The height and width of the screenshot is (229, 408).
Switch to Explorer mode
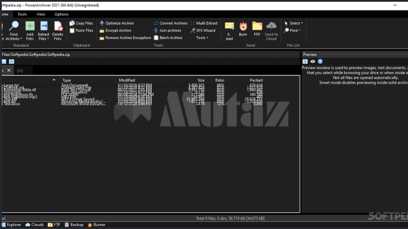pos(12,224)
